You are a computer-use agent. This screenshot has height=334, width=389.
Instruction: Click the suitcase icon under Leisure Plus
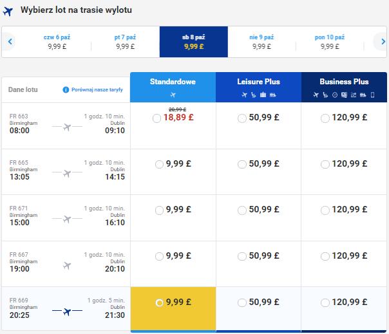(x=263, y=95)
